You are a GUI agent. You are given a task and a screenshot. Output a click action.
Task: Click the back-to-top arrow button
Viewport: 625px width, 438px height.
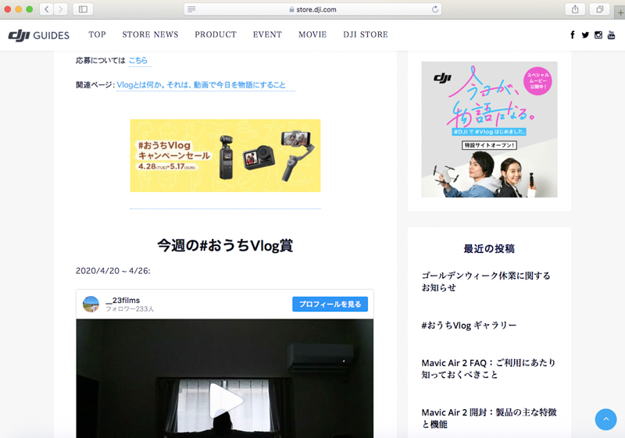pyautogui.click(x=606, y=419)
